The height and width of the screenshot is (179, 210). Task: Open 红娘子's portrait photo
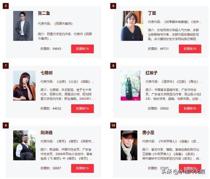[131, 85]
